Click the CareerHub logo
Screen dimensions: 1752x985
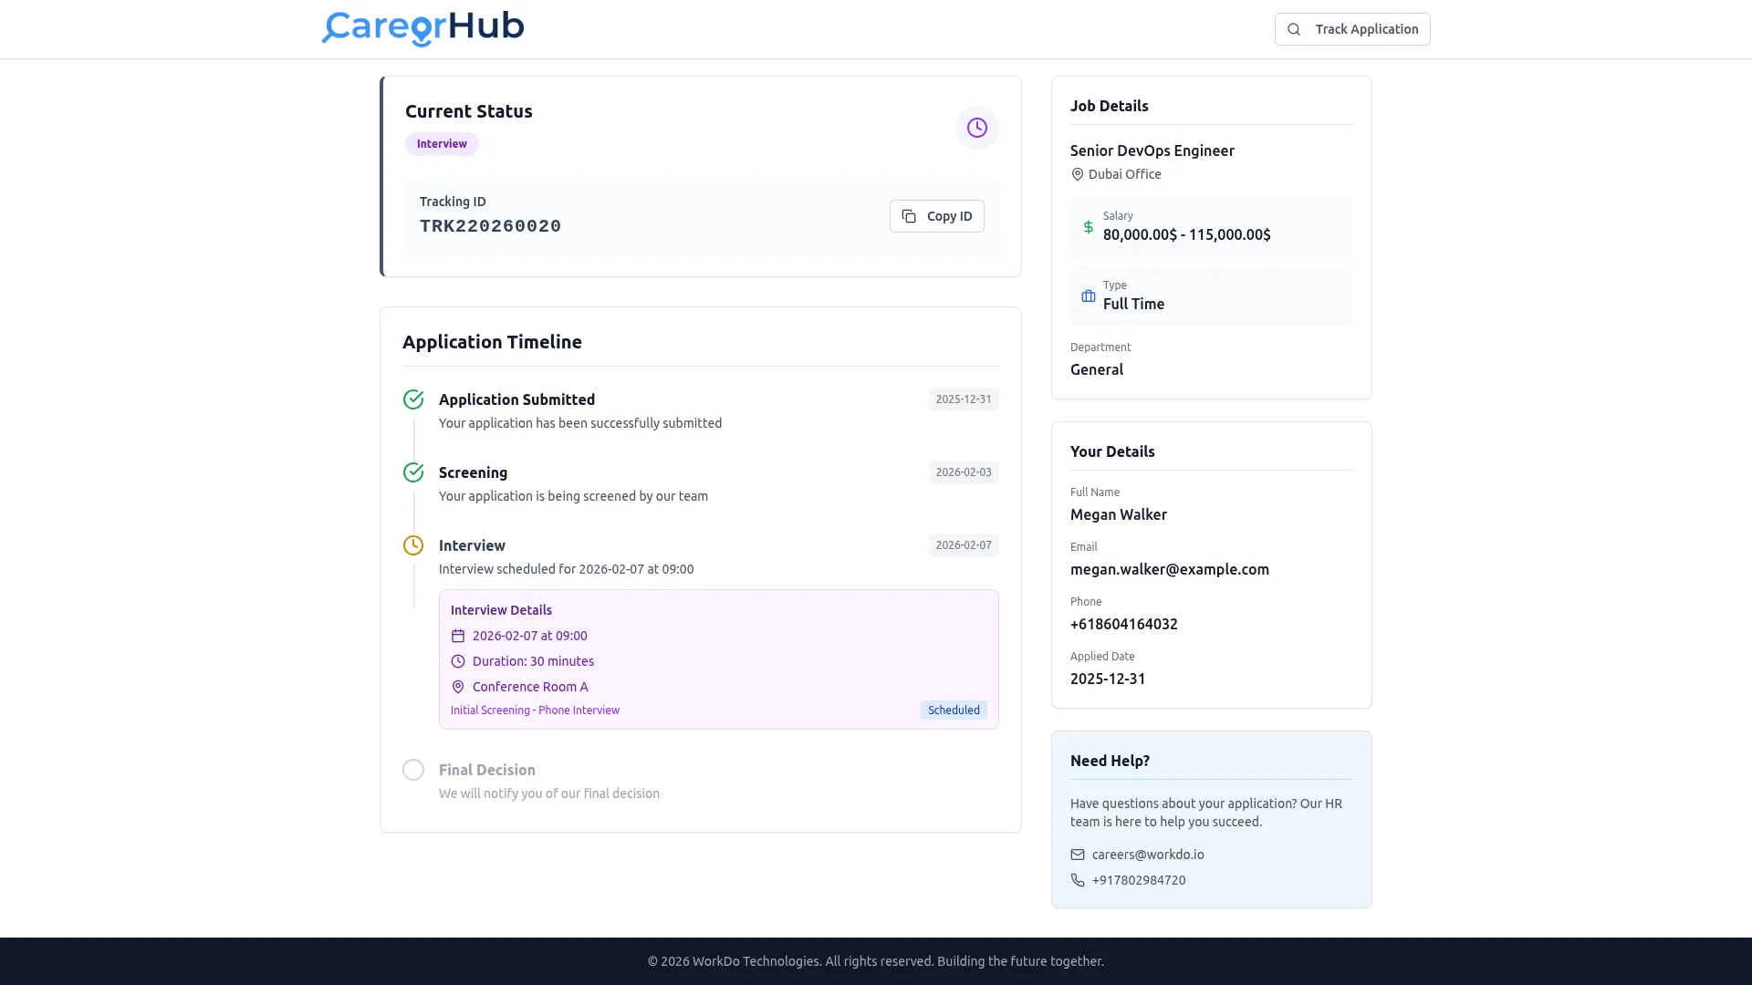422,27
